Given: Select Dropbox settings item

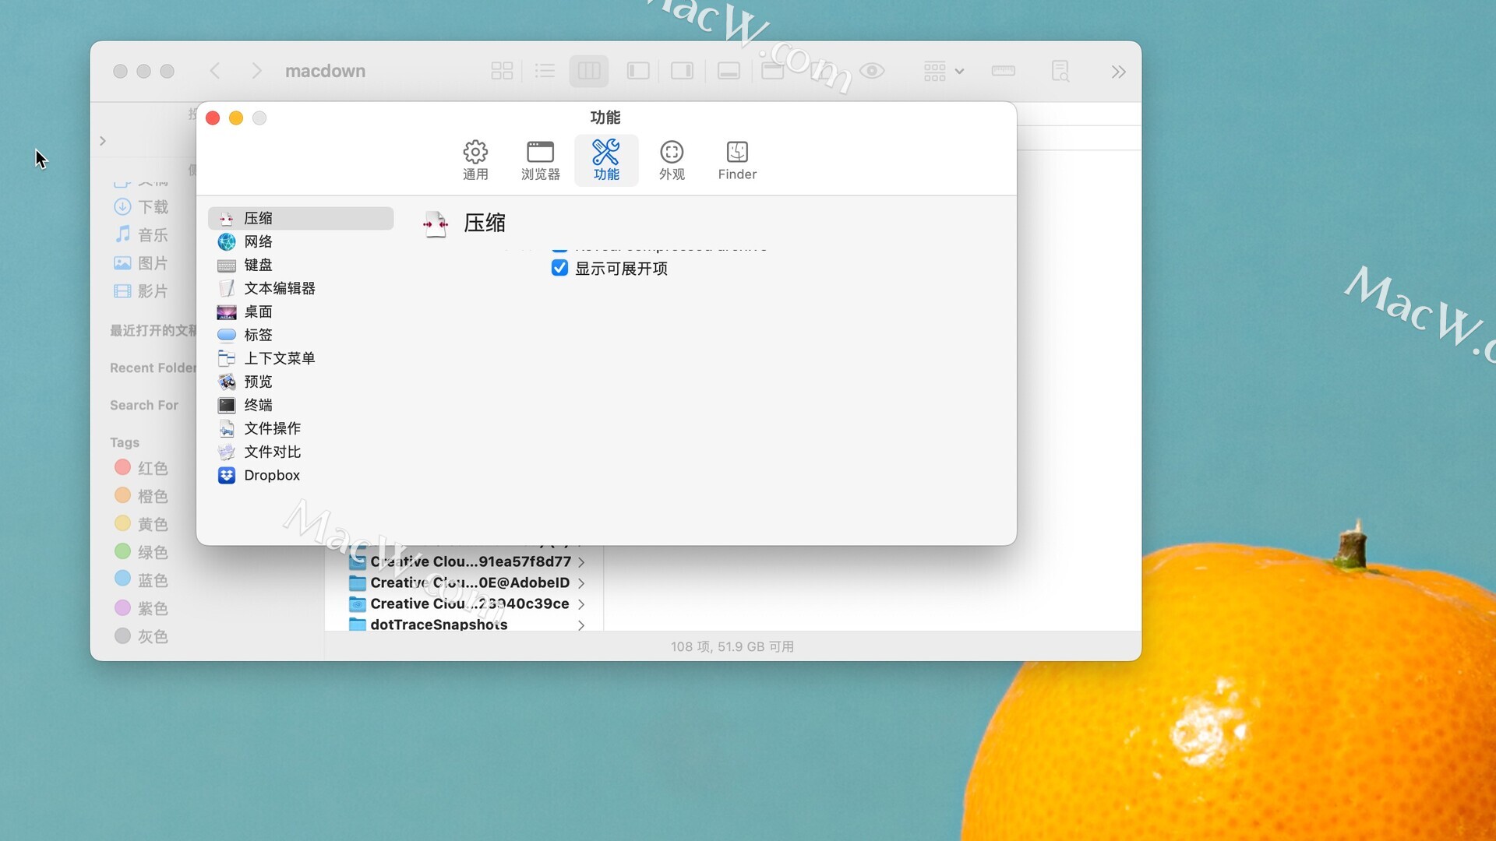Looking at the screenshot, I should 301,475.
